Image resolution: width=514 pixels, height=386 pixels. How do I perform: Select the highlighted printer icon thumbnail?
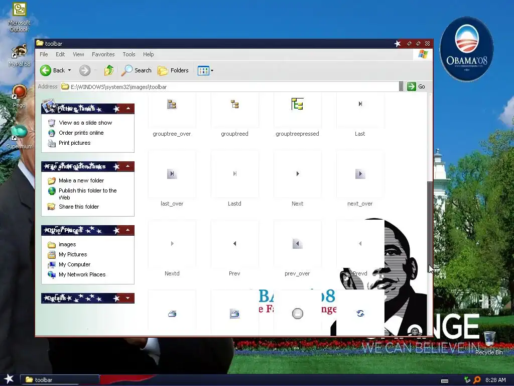235,313
